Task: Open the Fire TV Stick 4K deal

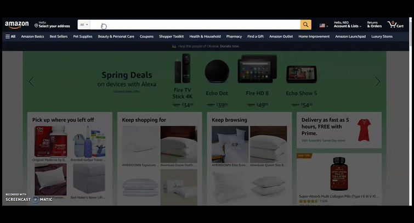Action: [x=183, y=80]
